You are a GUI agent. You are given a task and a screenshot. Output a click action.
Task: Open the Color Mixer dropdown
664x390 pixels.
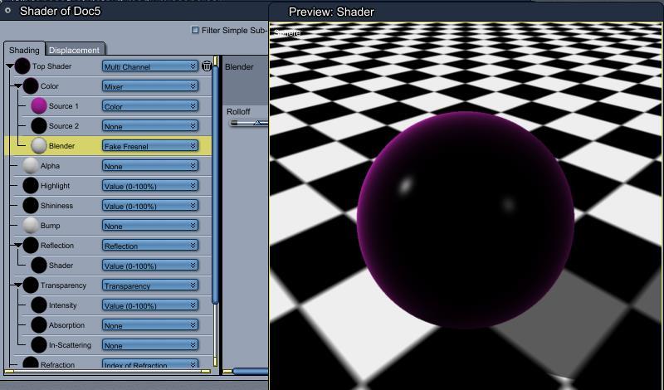click(x=150, y=86)
